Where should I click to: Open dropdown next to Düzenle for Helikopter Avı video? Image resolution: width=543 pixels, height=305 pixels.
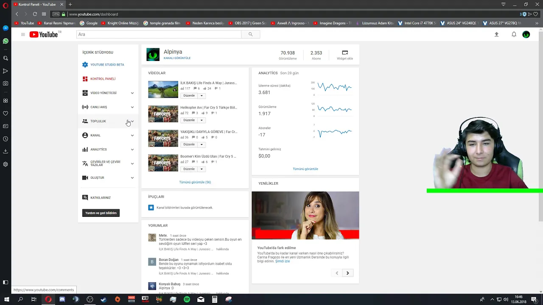click(202, 120)
